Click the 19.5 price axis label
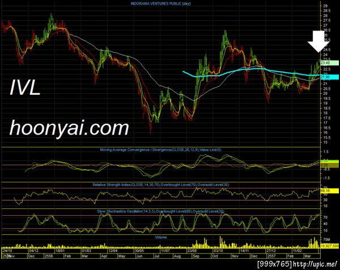The image size is (340, 270). point(327,99)
